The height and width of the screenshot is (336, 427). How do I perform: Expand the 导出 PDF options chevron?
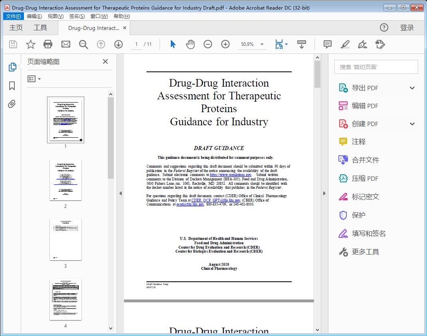coord(411,87)
